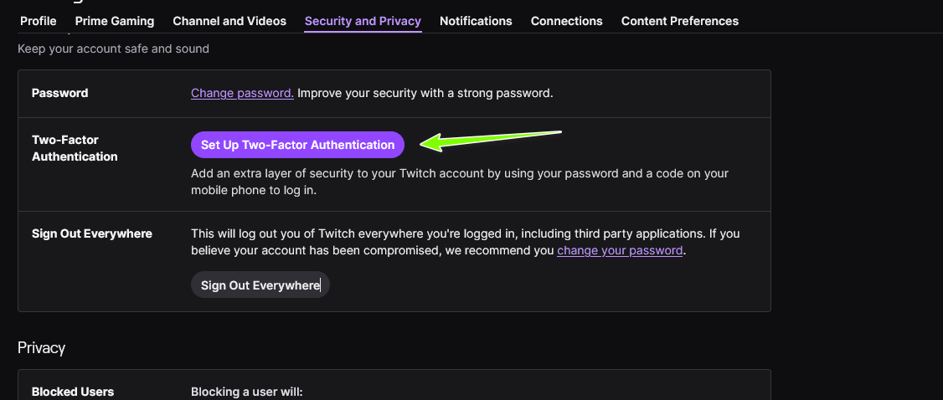Open the Content Preferences tab
943x400 pixels.
679,21
